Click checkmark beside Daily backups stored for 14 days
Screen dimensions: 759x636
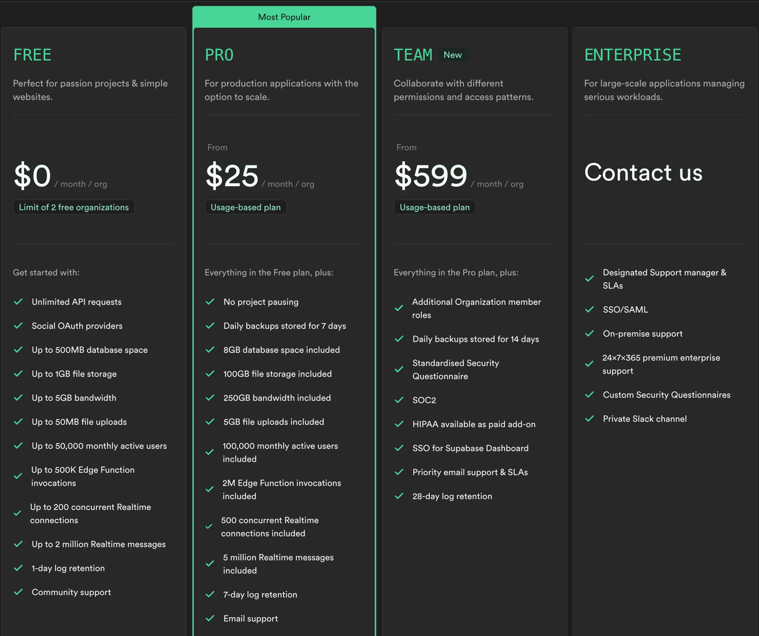tap(399, 339)
